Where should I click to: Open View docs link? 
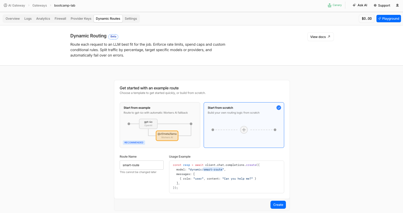tap(320, 37)
